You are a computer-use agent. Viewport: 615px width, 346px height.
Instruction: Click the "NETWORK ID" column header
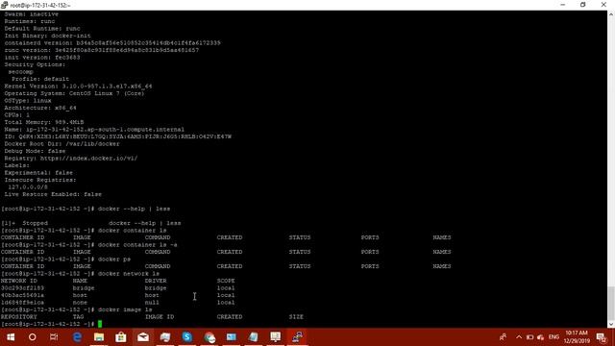(19, 281)
